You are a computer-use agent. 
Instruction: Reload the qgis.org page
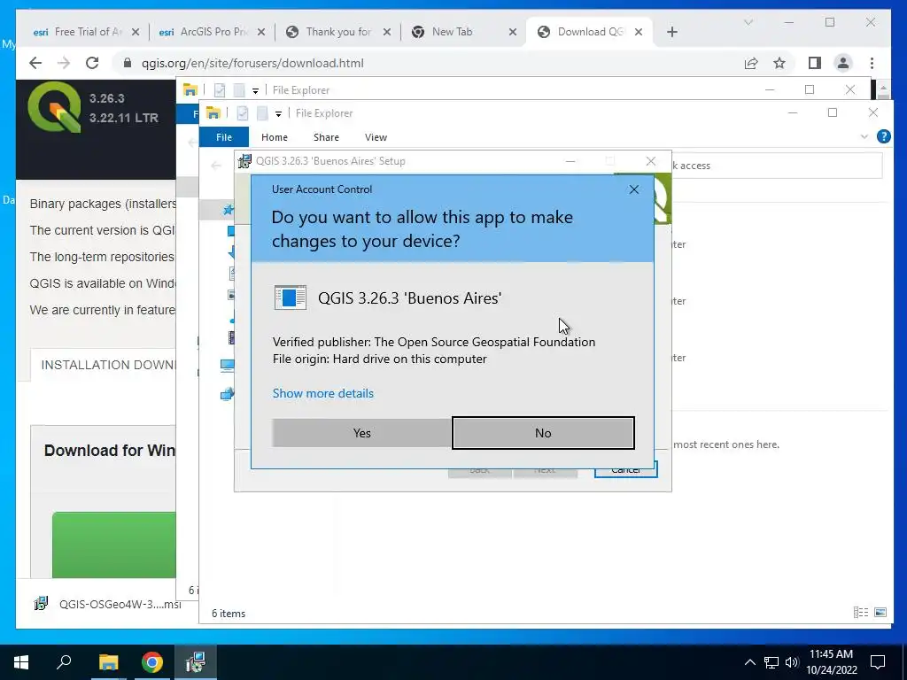[x=92, y=63]
